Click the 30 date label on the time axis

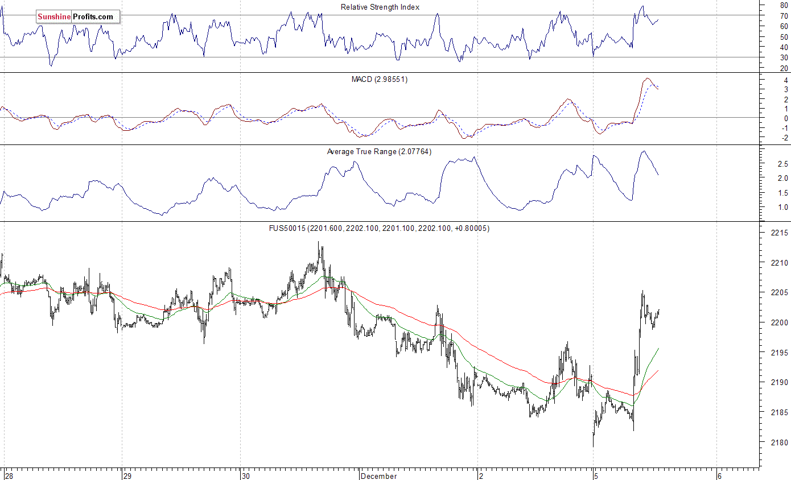(x=245, y=476)
